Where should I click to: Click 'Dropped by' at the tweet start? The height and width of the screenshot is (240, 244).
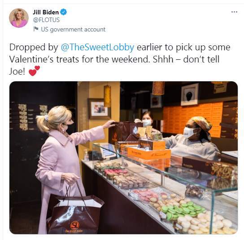[34, 47]
